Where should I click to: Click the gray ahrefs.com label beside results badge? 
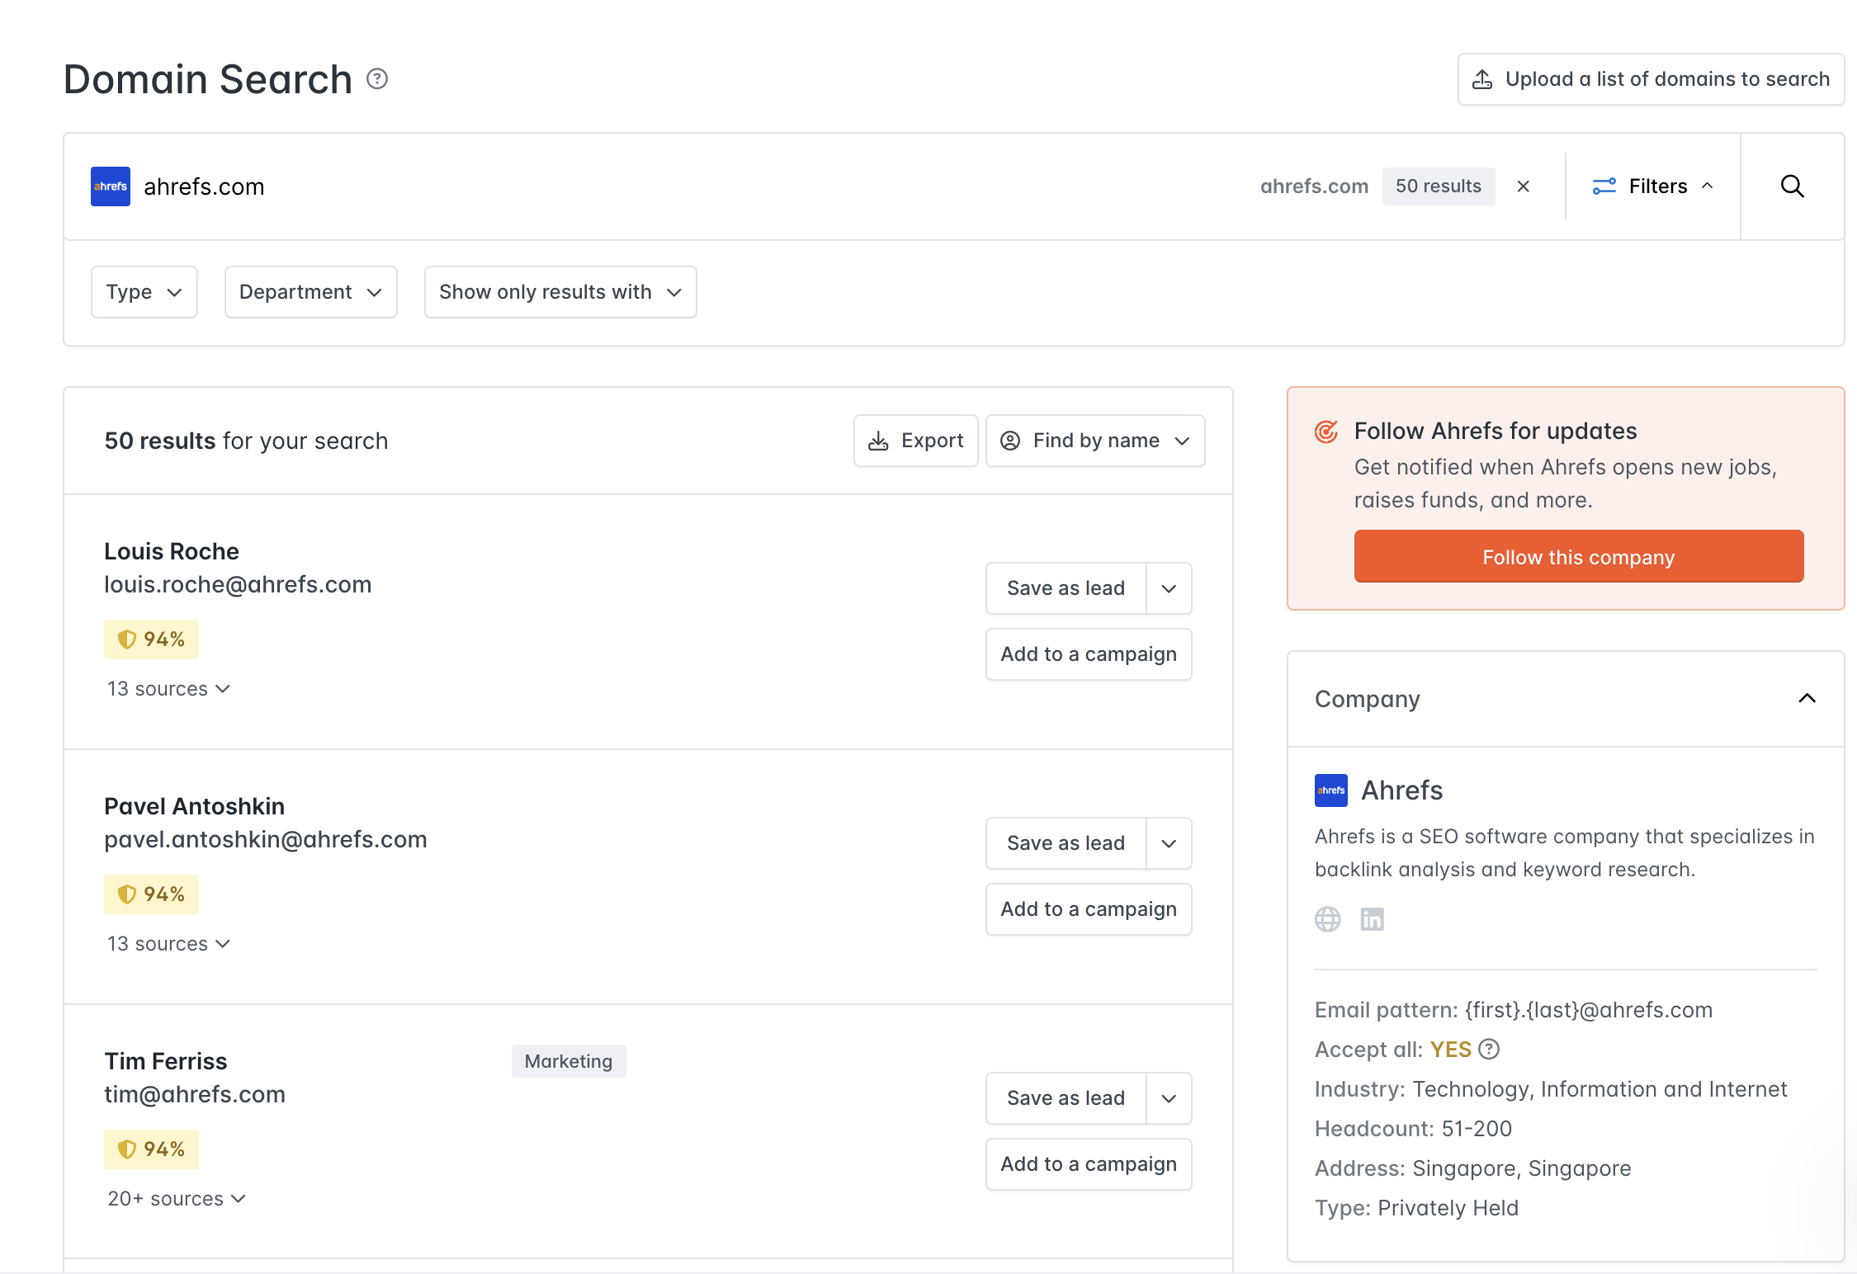(1315, 186)
